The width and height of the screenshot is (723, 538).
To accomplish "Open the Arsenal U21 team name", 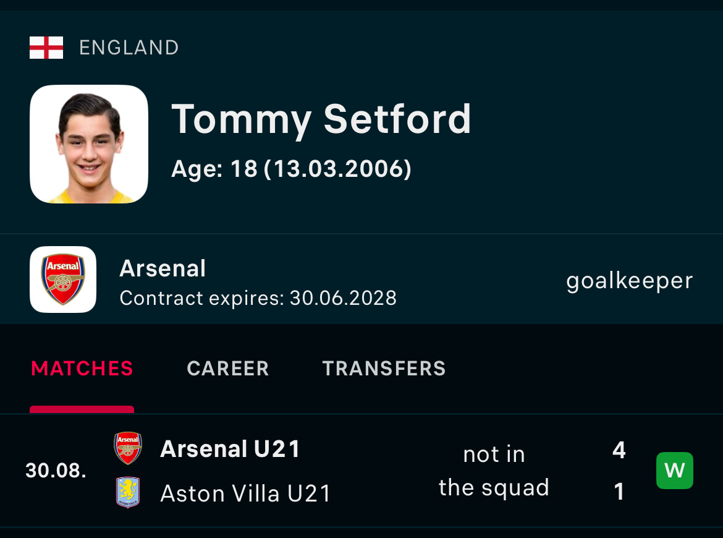I will [x=230, y=449].
